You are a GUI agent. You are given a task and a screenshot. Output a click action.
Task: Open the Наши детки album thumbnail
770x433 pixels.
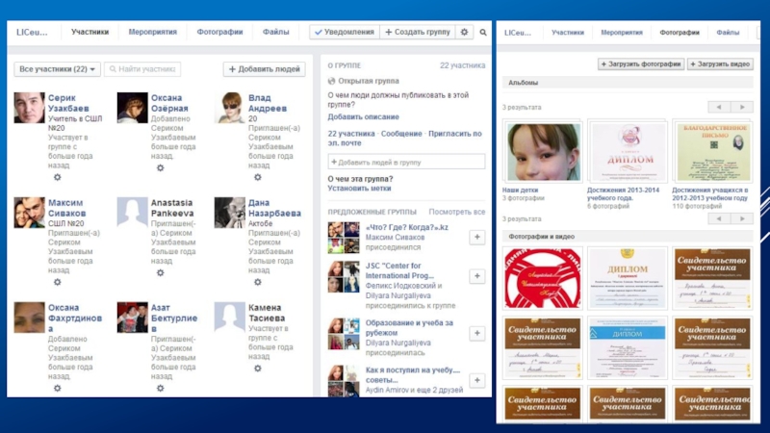click(541, 152)
